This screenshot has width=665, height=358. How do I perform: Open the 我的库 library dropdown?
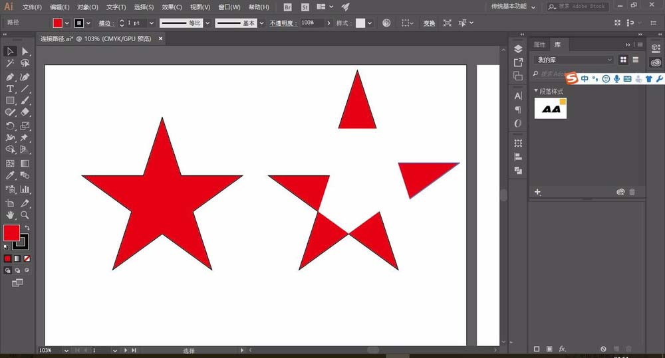pos(574,60)
